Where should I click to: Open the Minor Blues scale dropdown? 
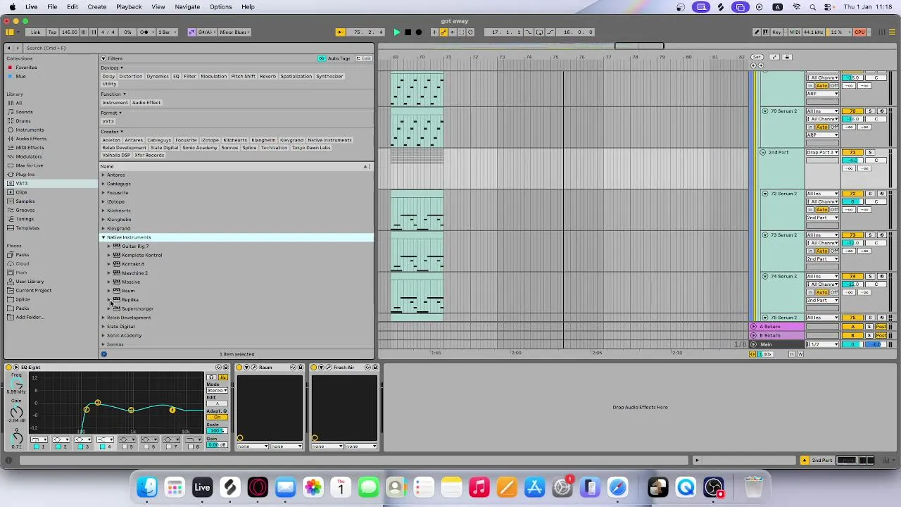tap(234, 32)
